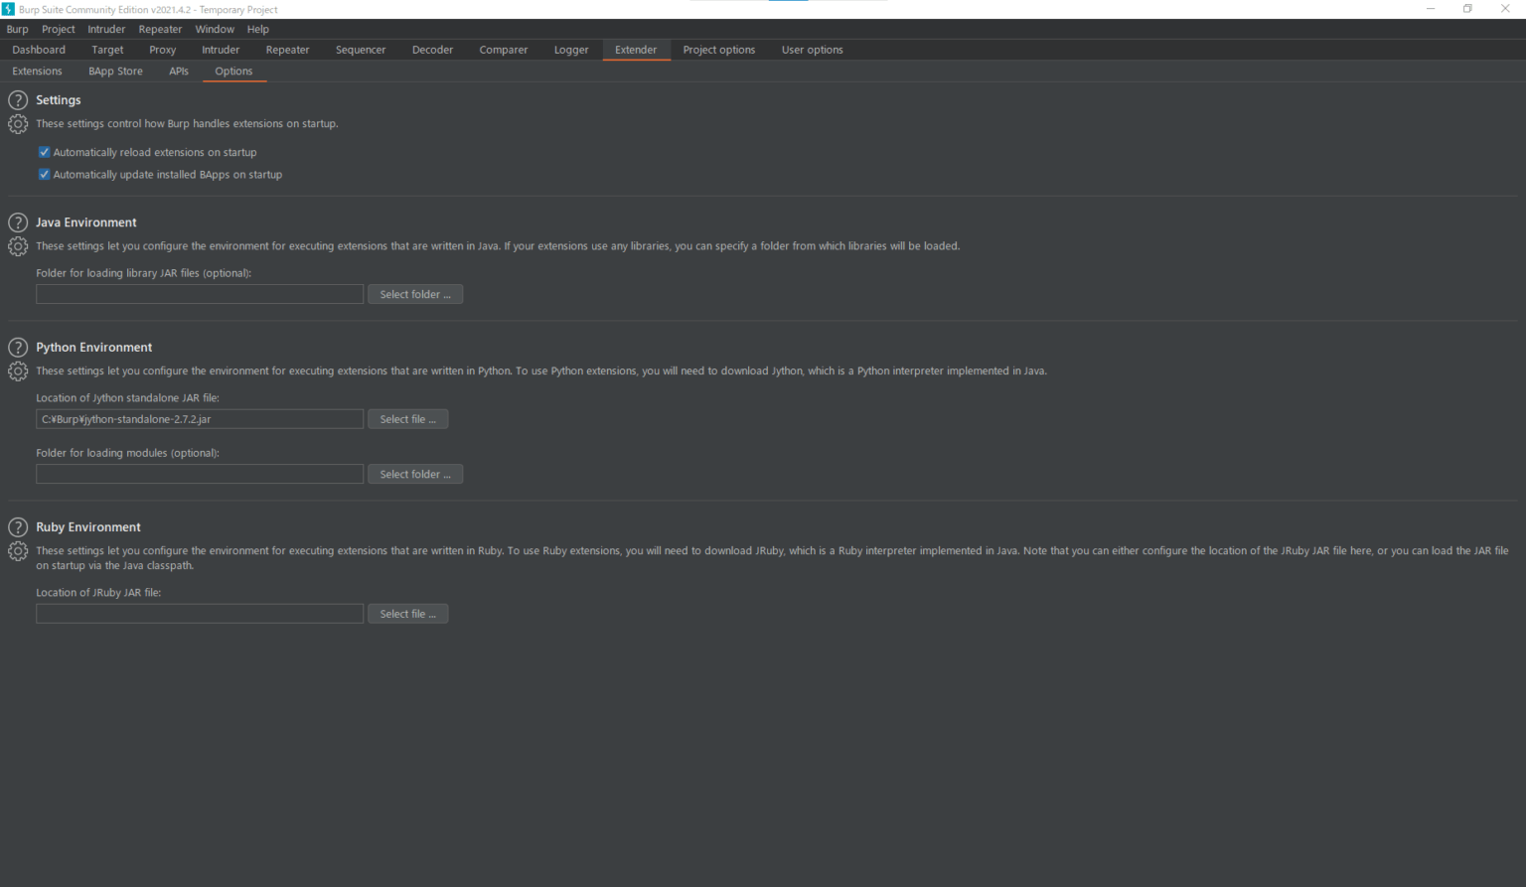Click Select folder for library JAR files
The width and height of the screenshot is (1526, 887).
415,293
